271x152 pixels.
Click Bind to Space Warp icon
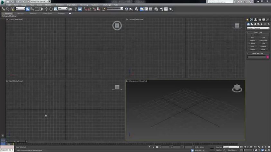(x=13, y=9)
